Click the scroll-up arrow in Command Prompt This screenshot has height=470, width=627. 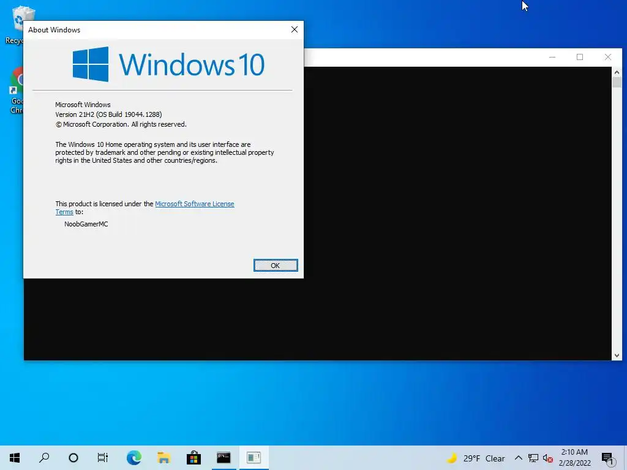click(x=617, y=72)
